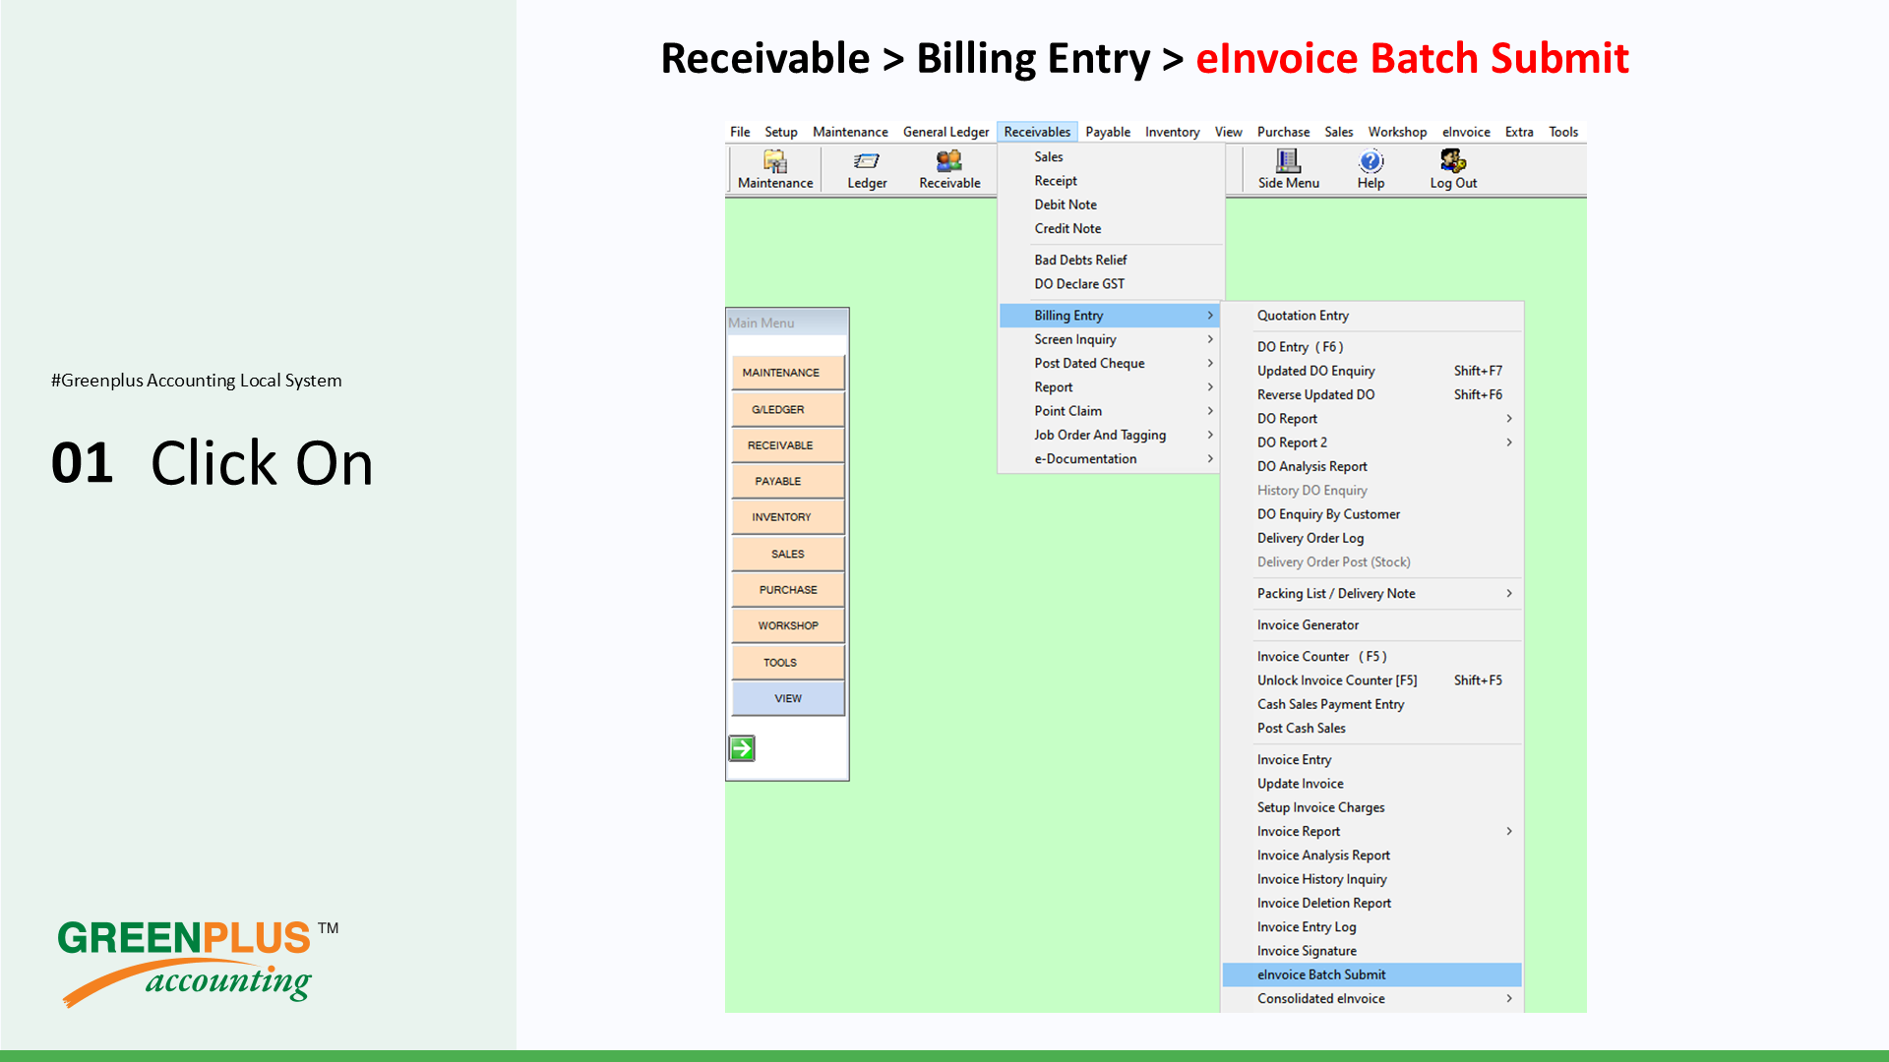
Task: Click the WORKSHOP side menu button
Action: [x=788, y=625]
